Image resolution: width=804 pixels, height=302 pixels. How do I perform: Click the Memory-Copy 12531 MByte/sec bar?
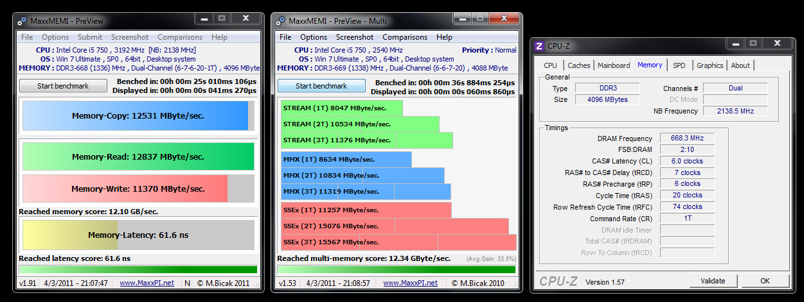(138, 116)
